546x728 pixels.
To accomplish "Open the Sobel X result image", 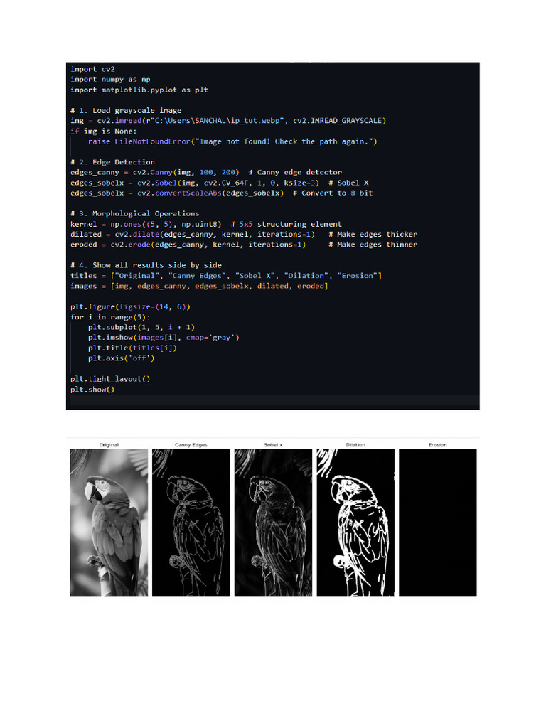I will pos(274,523).
